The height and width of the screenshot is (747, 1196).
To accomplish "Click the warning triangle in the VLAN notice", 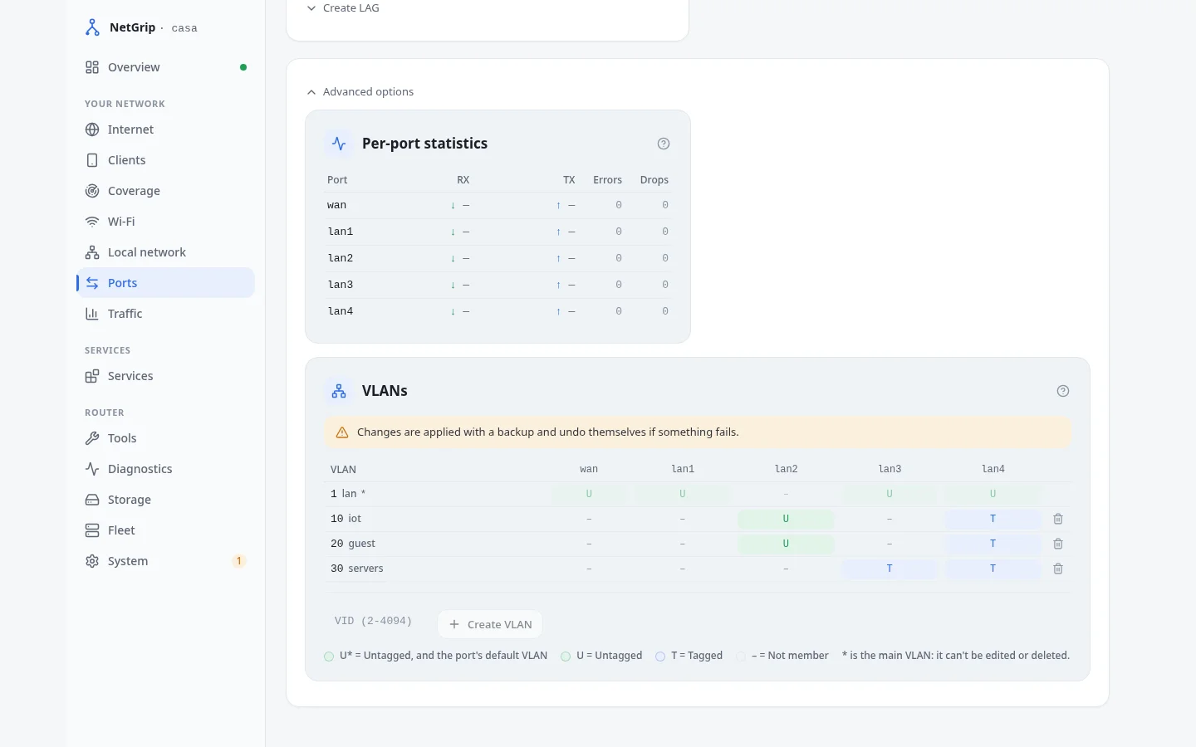I will tap(342, 432).
